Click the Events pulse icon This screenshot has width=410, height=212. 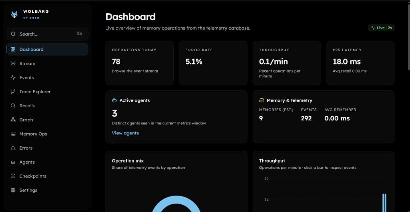[x=13, y=78]
